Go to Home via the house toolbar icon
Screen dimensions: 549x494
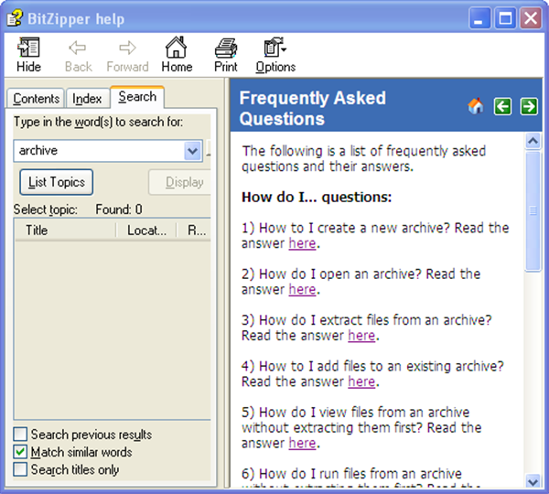click(177, 55)
